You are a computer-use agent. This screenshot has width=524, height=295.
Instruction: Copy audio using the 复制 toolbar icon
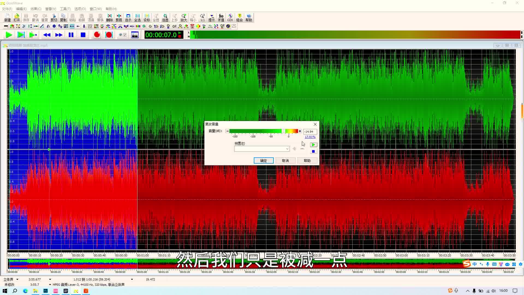(x=63, y=17)
